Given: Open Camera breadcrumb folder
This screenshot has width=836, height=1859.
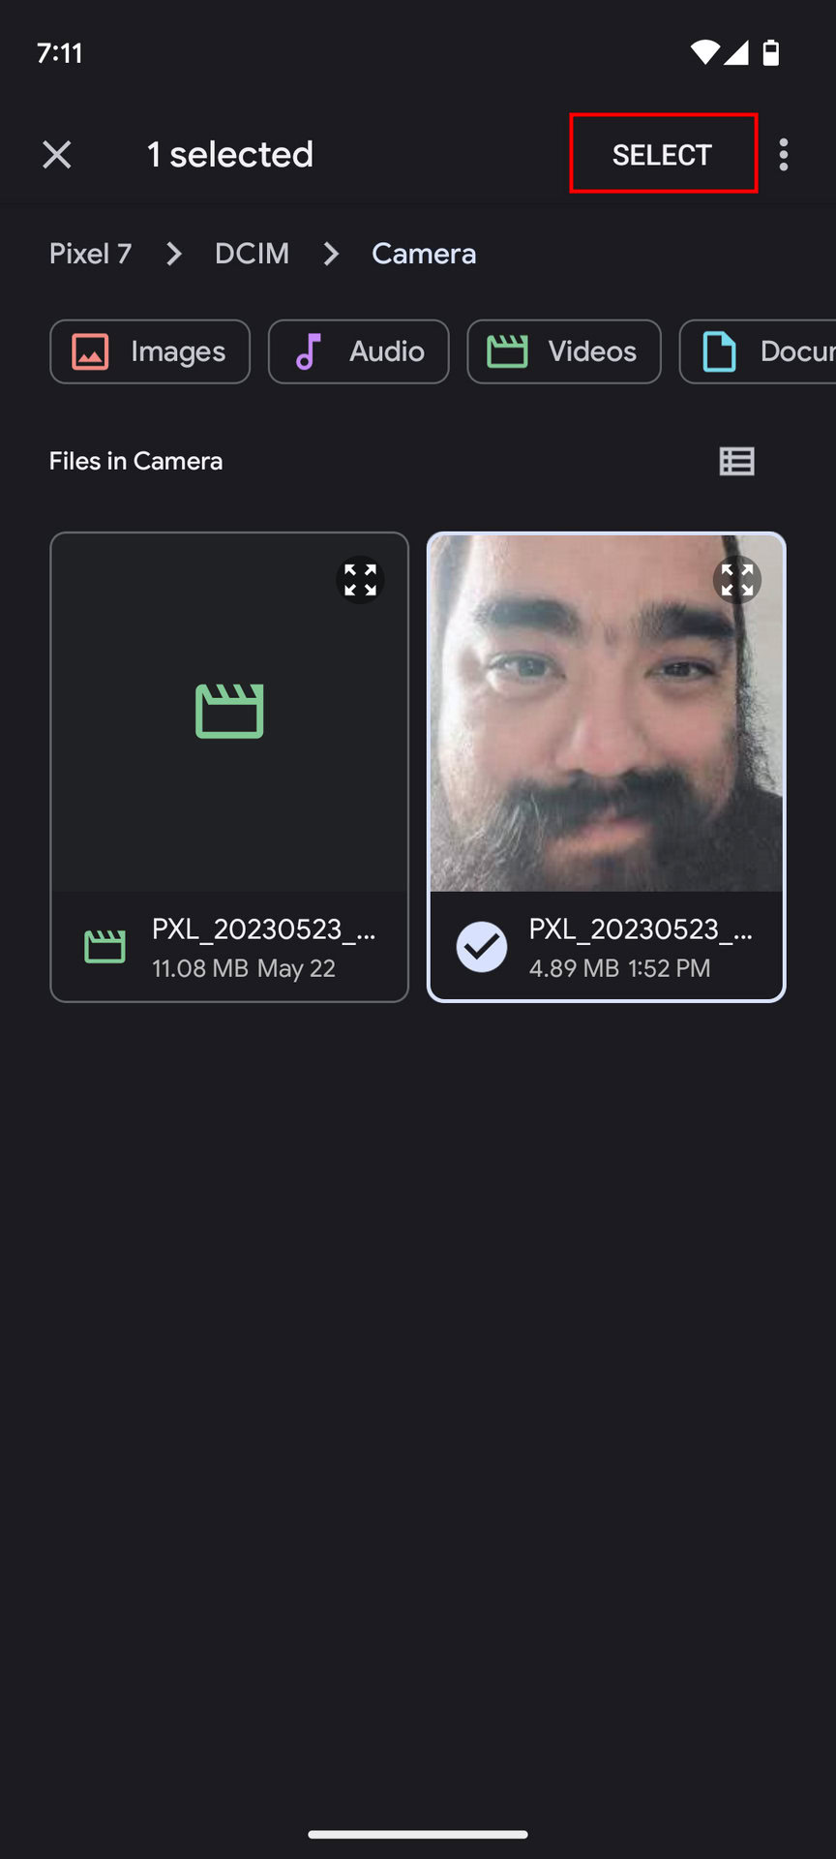Looking at the screenshot, I should click(424, 254).
